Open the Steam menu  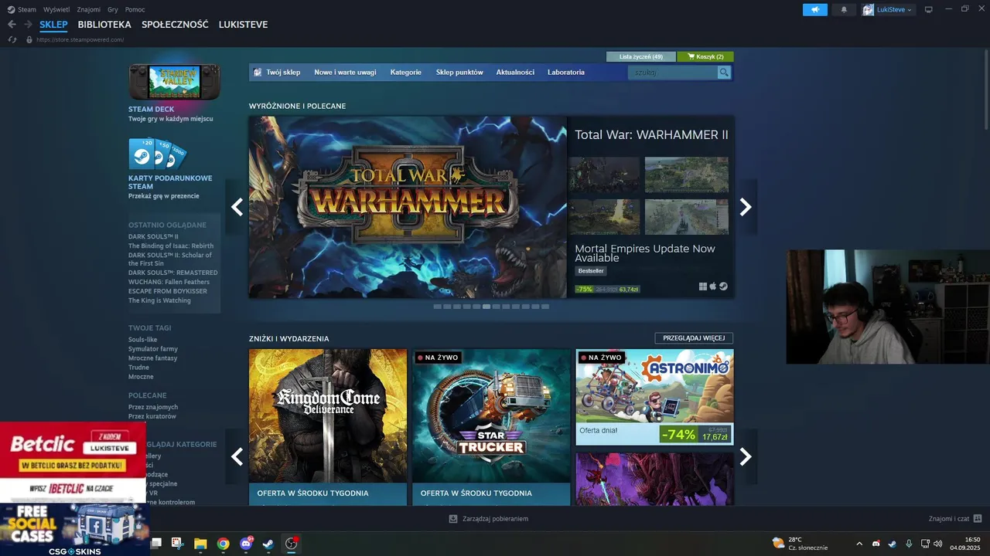click(27, 9)
